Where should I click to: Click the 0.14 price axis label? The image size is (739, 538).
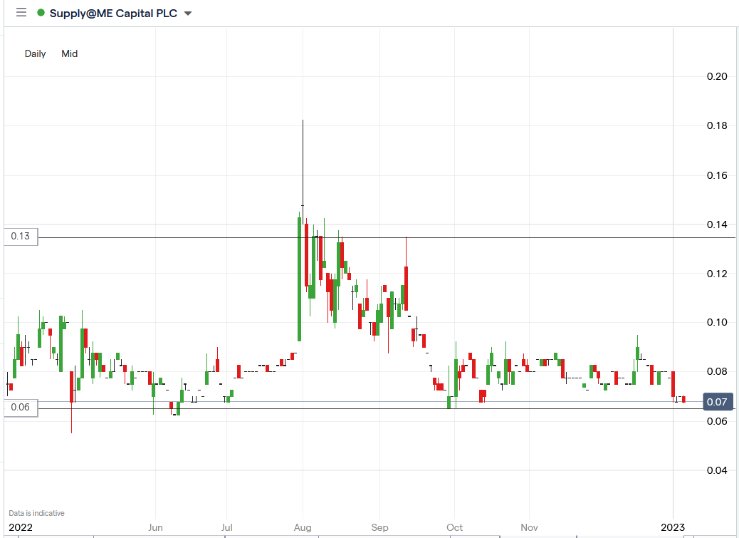(717, 224)
